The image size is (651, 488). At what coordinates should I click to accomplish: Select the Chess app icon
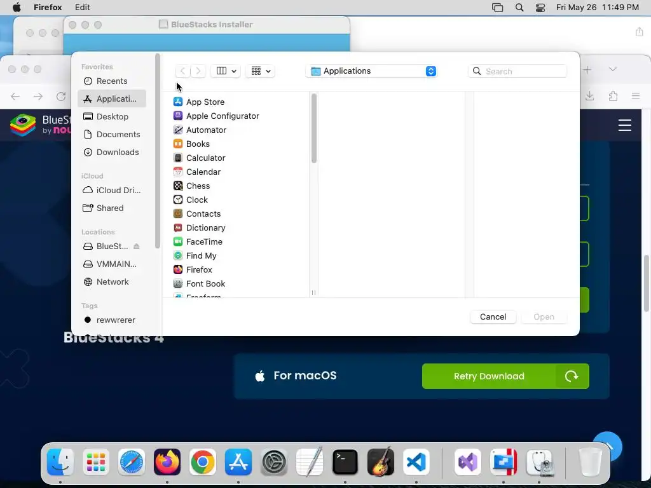pos(178,186)
